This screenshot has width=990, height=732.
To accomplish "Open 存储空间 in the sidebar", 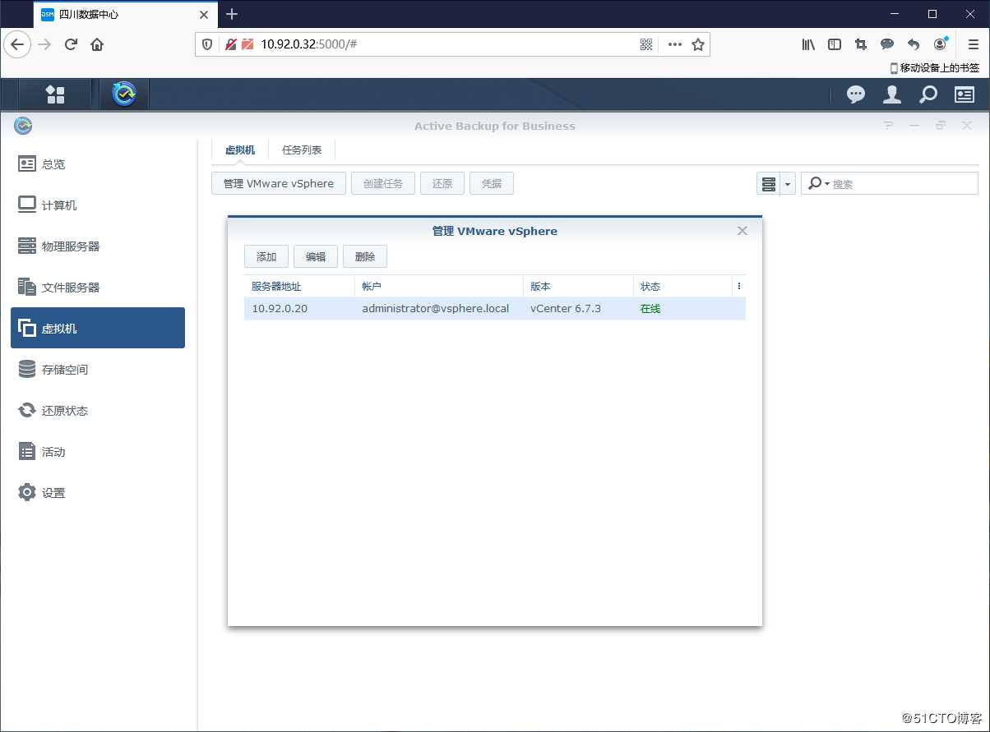I will (x=98, y=369).
